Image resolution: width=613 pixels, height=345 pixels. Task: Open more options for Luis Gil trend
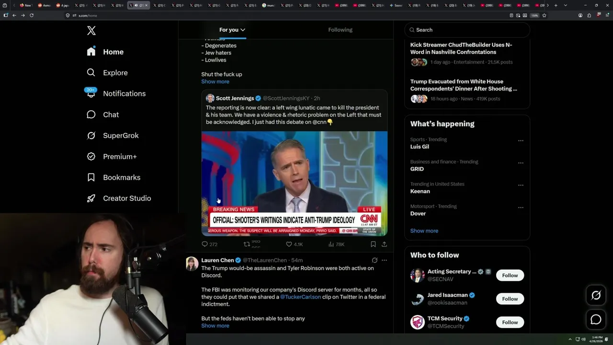(x=521, y=141)
